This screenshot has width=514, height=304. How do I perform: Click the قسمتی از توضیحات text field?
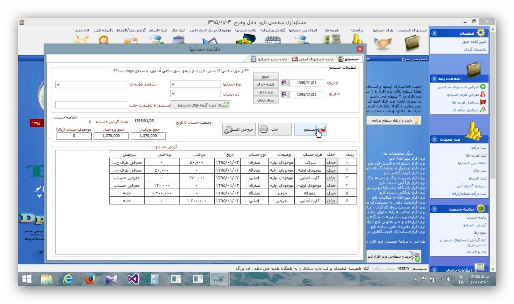click(x=91, y=105)
